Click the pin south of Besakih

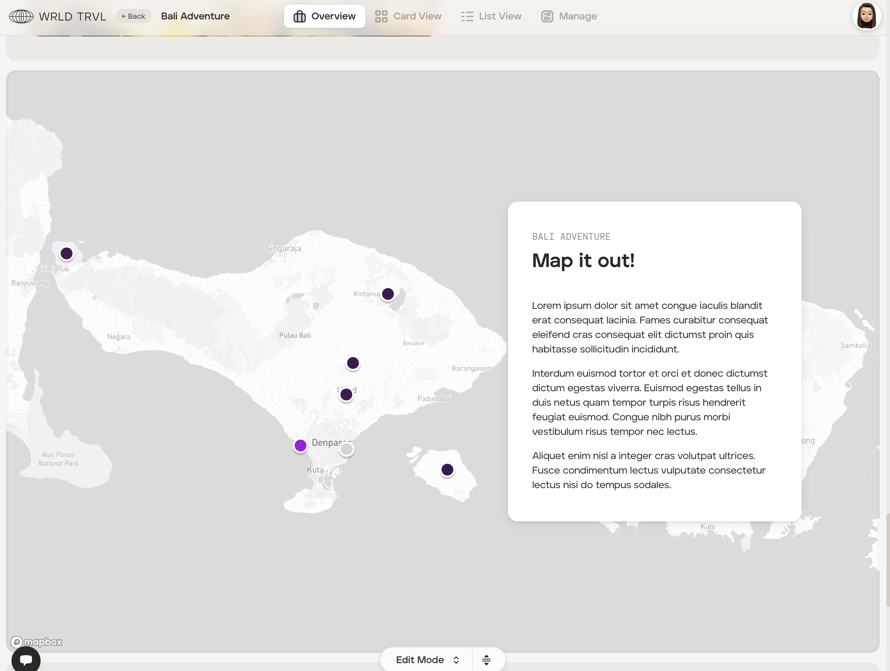pos(353,363)
